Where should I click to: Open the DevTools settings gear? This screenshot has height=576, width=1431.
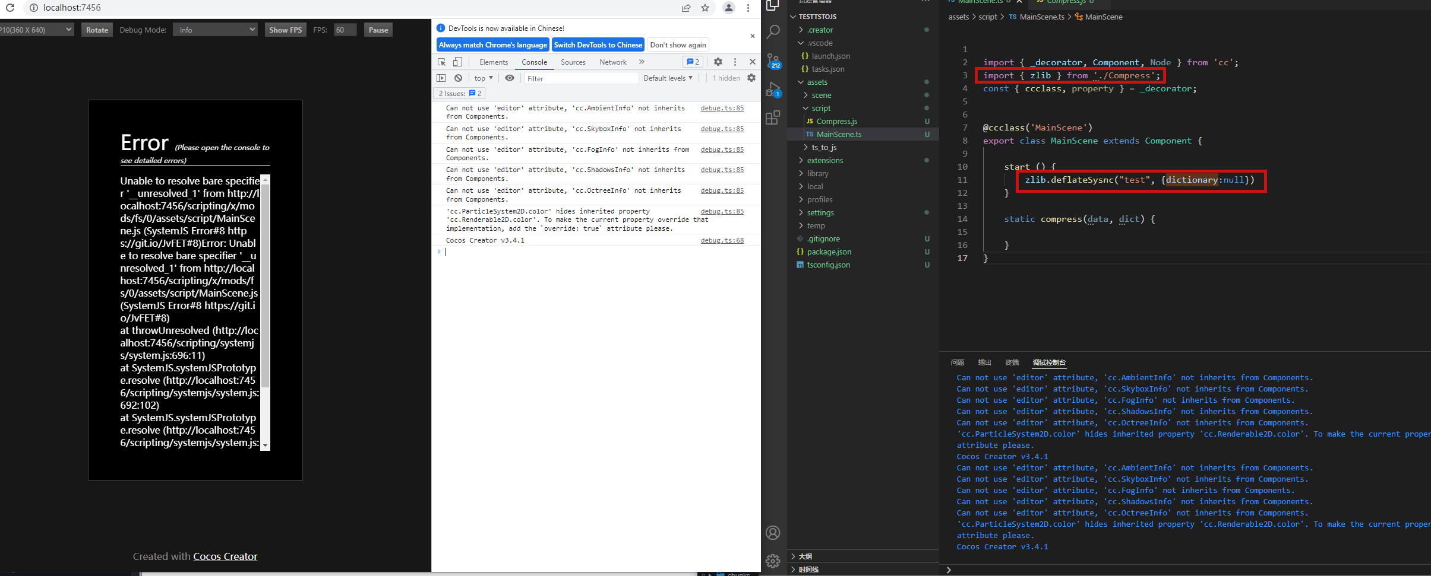pyautogui.click(x=718, y=62)
